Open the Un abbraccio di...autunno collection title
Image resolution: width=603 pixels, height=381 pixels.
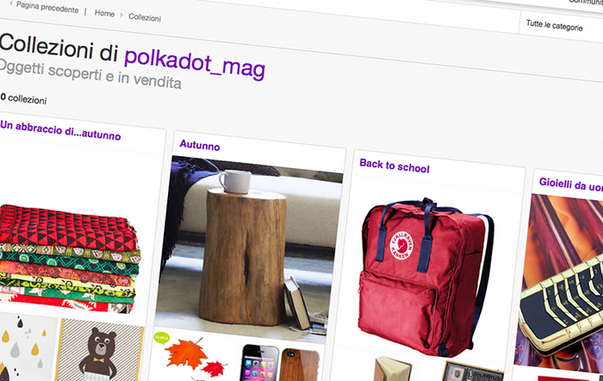click(x=60, y=130)
